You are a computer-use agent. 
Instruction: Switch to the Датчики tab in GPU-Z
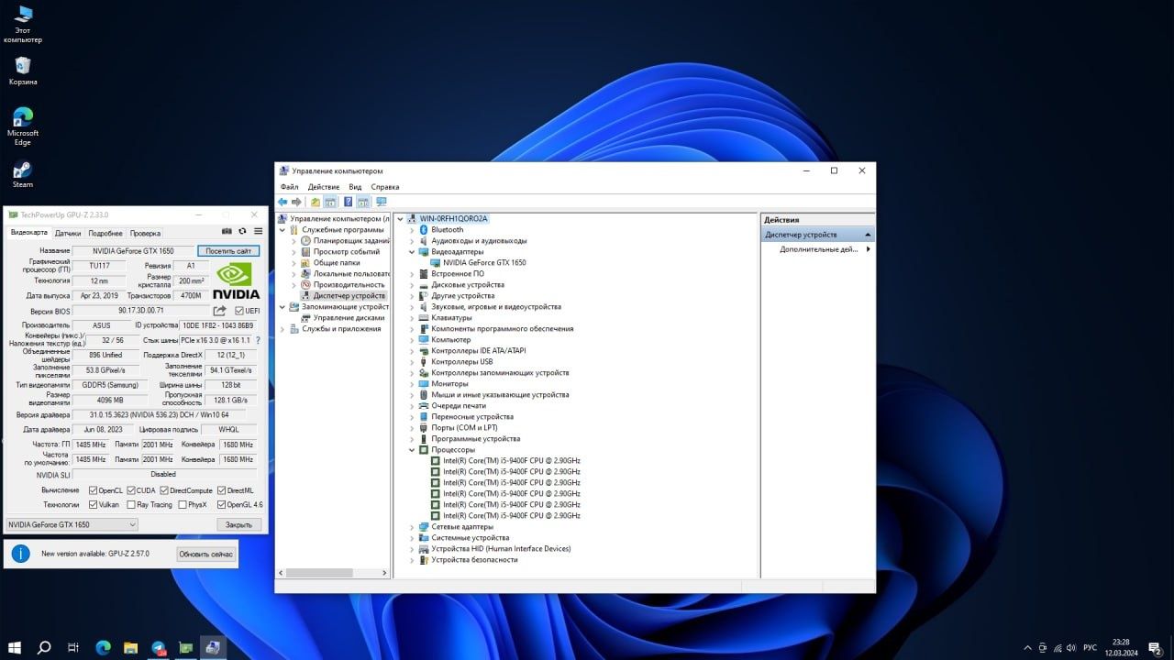pos(68,233)
